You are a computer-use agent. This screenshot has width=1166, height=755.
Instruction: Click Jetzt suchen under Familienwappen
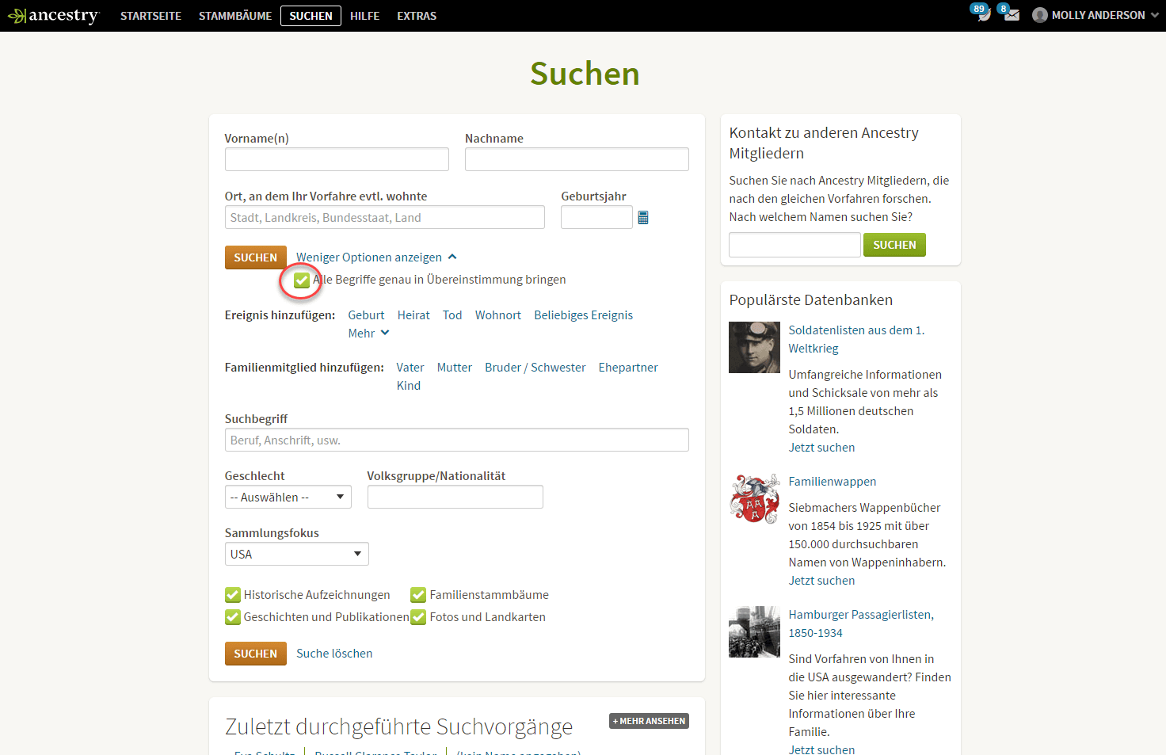(821, 581)
